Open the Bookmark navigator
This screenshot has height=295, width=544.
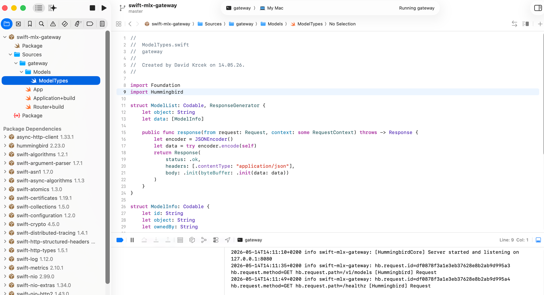(x=30, y=24)
